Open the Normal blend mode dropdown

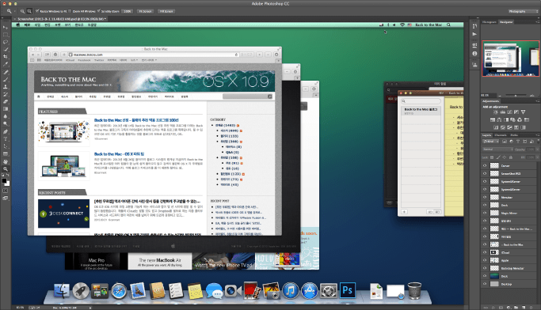[497, 149]
